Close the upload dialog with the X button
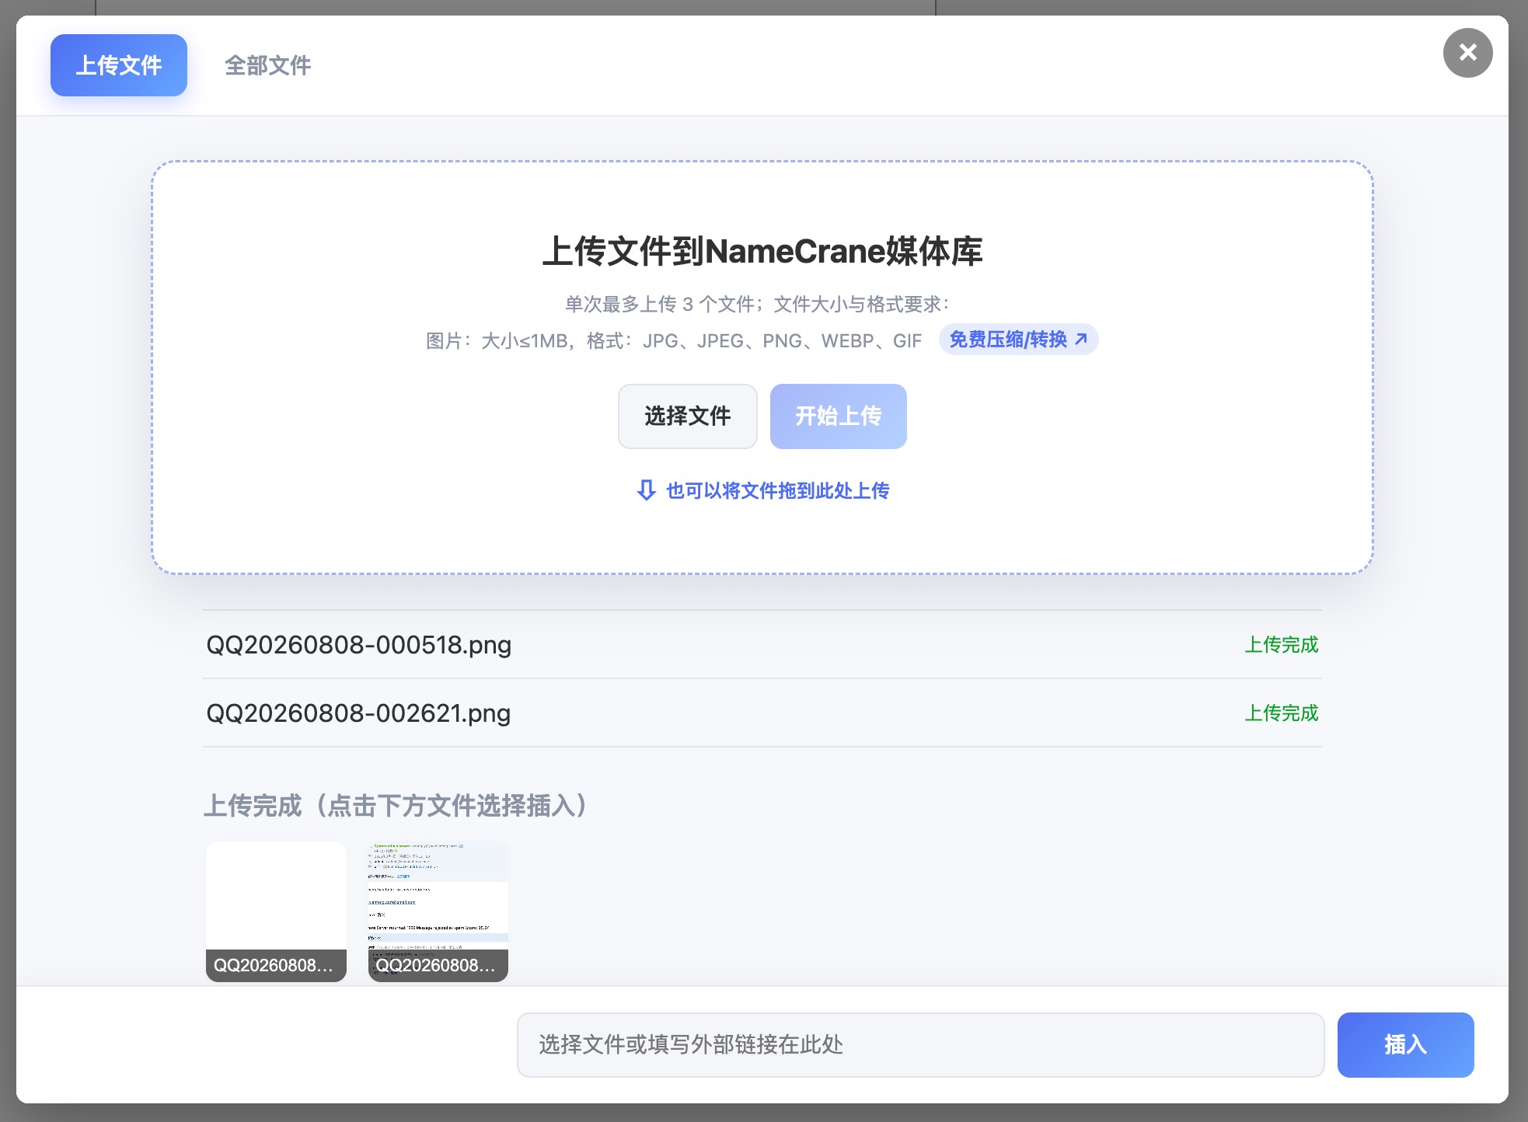This screenshot has height=1122, width=1528. [x=1467, y=53]
